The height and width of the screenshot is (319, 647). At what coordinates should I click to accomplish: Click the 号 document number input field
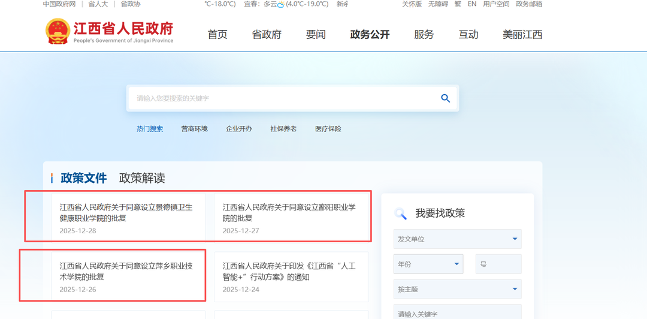[498, 264]
